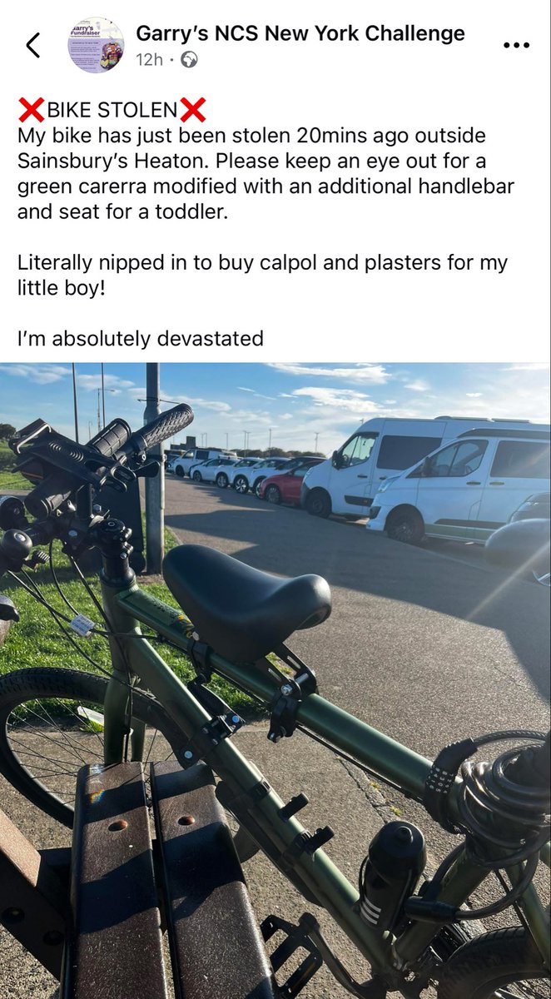
Task: Tap the BIKE STOLEN headline text
Action: tap(112, 110)
